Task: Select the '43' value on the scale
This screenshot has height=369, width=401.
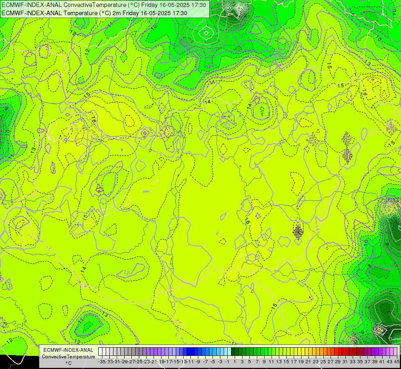Action: (390, 362)
